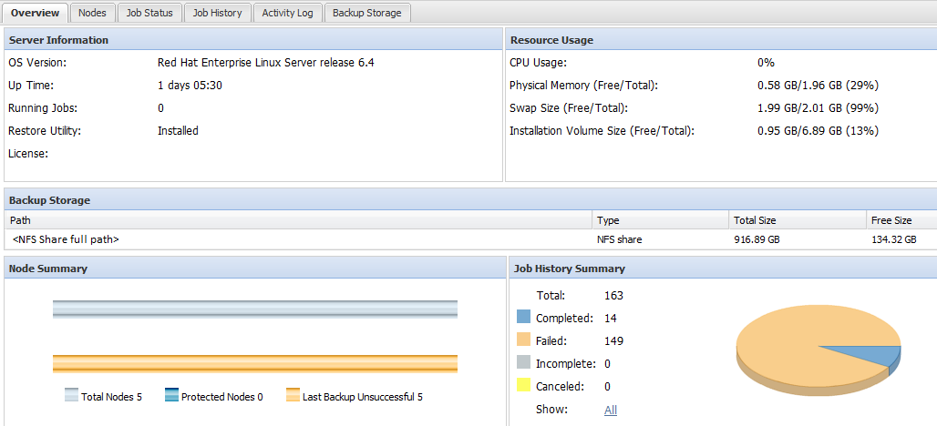Screen dimensions: 937x426
Task: Click the Failed orange legend square
Action: [523, 340]
